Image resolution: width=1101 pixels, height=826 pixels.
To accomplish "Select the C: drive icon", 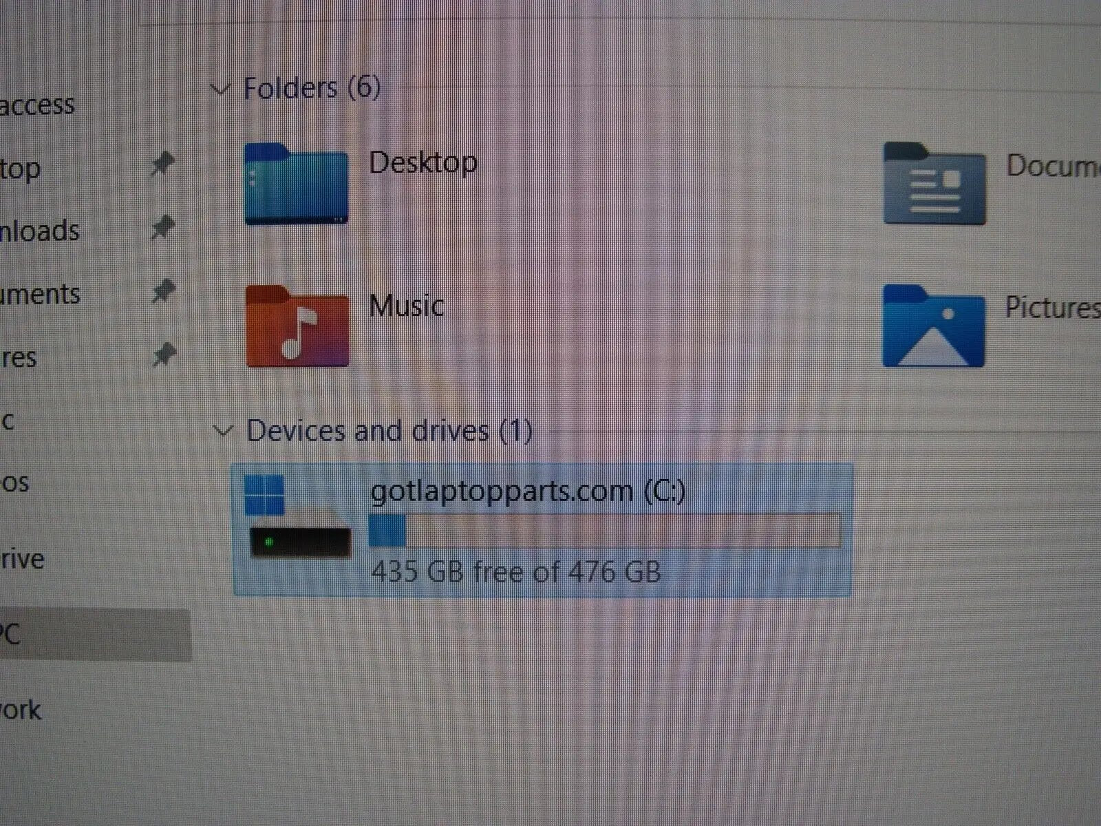I will (x=299, y=516).
